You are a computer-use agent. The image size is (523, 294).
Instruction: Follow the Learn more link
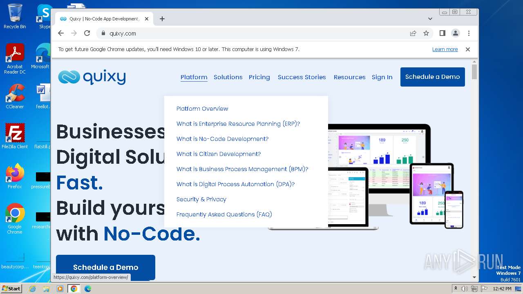coord(445,49)
